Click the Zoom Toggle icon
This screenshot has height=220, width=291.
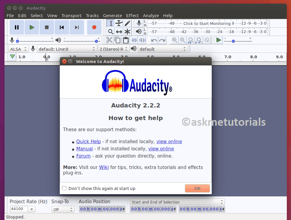pyautogui.click(x=207, y=40)
